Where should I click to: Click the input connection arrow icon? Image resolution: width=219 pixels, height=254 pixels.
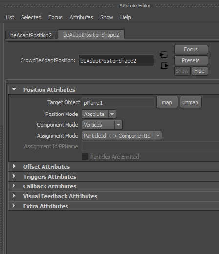(x=164, y=54)
